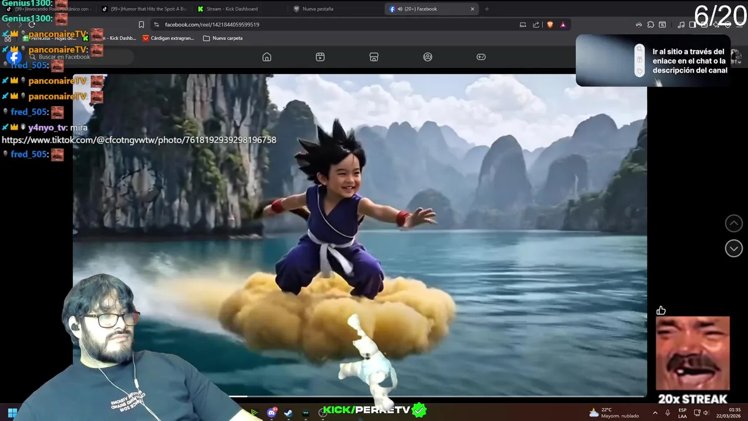Show hidden tray icons chevron
This screenshot has width=748, height=421.
(654, 413)
